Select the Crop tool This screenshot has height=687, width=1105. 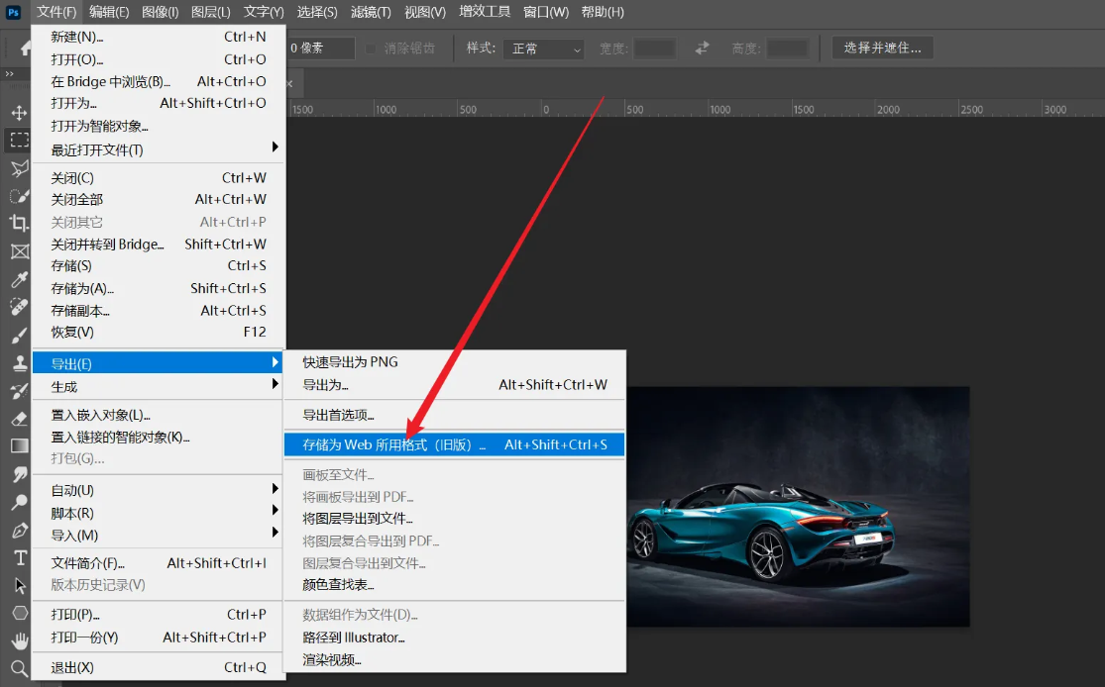[19, 223]
